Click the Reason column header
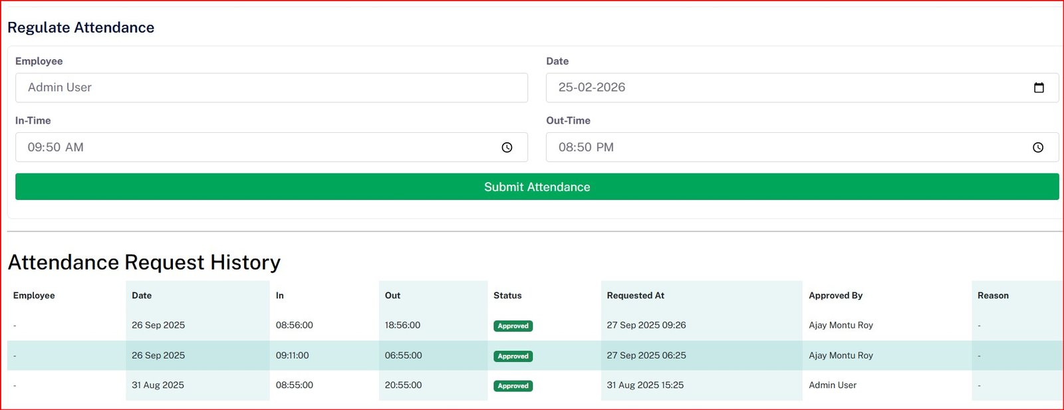This screenshot has width=1064, height=410. click(993, 296)
